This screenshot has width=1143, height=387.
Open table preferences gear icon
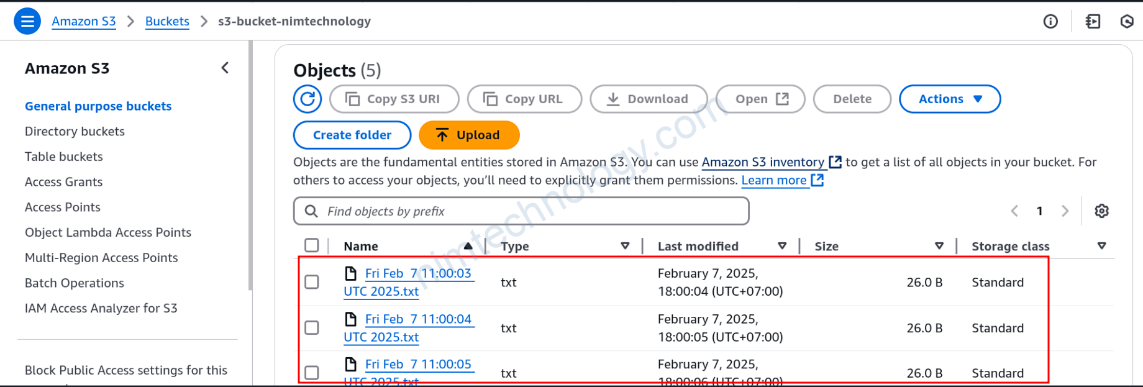pos(1101,211)
